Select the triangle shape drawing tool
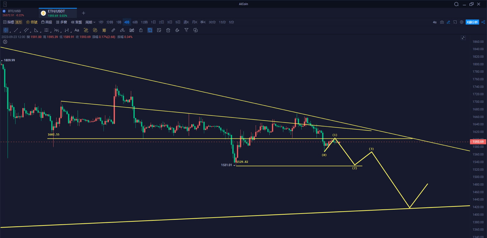487x238 pixels. [36, 30]
